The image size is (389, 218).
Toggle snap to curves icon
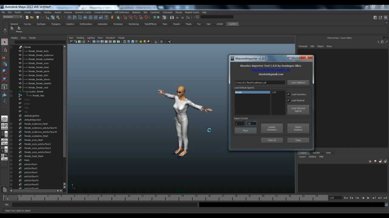tap(130, 17)
